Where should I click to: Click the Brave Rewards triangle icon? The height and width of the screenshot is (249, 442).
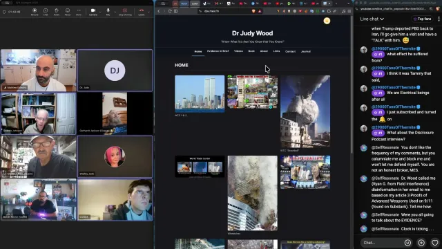point(260,11)
